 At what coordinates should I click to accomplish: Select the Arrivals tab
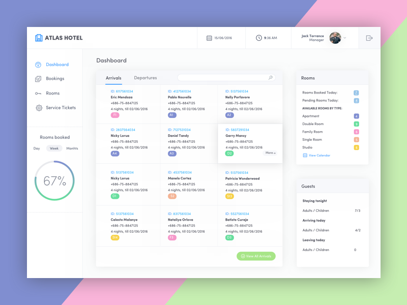(113, 78)
